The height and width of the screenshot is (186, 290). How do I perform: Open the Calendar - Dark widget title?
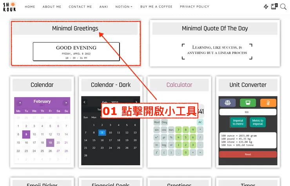[x=111, y=85]
